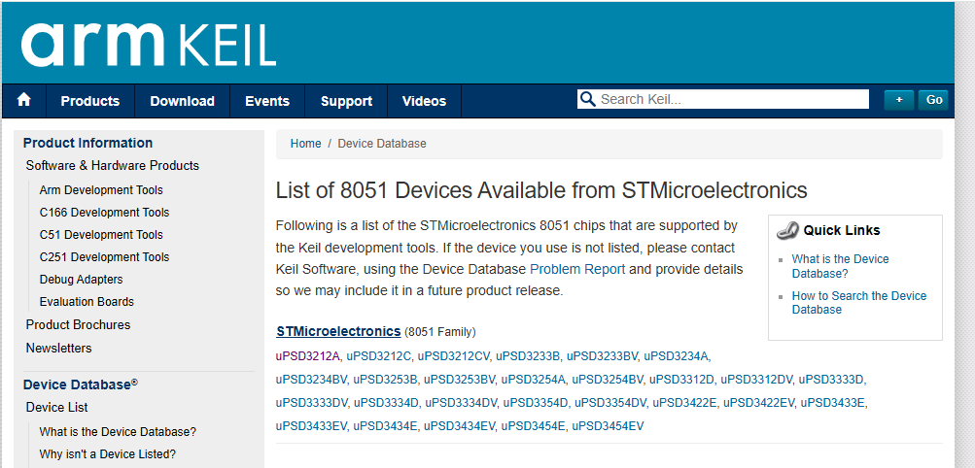The height and width of the screenshot is (468, 975).
Task: Click the Go search button
Action: (x=933, y=100)
